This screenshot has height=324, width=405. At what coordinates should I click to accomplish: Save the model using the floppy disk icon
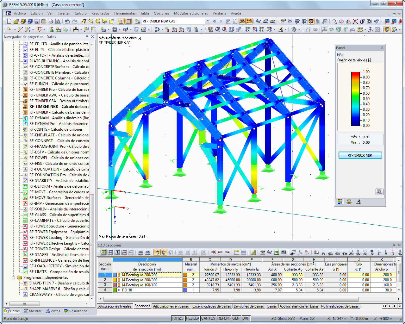click(37, 21)
